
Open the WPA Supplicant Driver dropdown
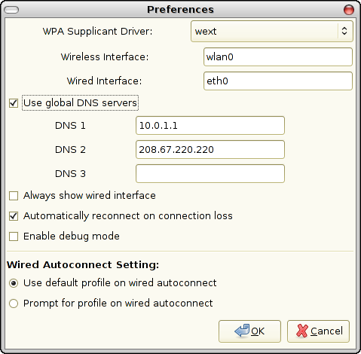click(x=272, y=31)
